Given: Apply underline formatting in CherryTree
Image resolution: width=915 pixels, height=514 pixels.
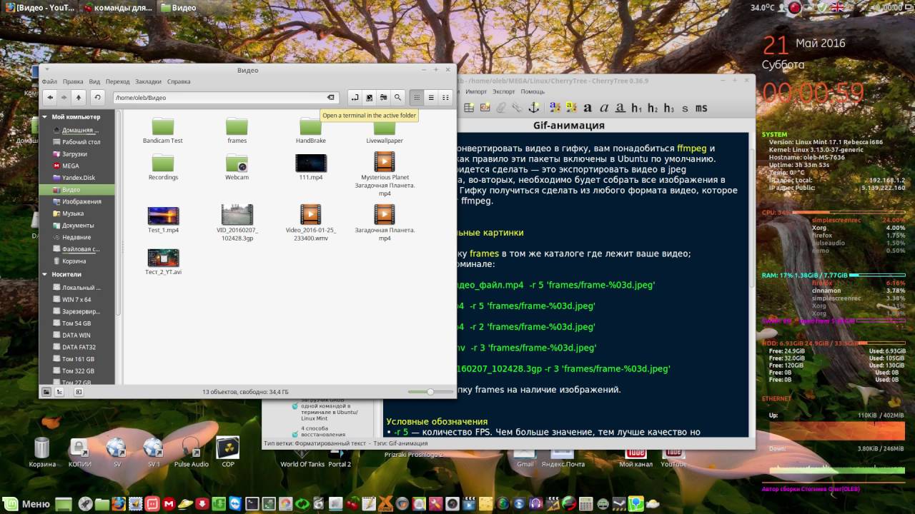Looking at the screenshot, I should click(620, 108).
